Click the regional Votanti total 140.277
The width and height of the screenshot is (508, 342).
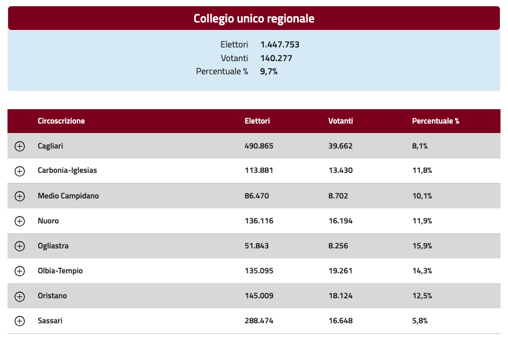276,58
